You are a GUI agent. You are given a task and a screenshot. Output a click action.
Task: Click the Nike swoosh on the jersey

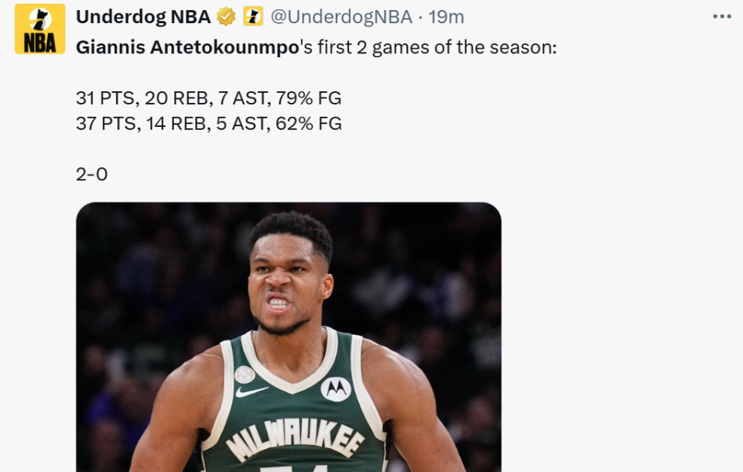(252, 392)
